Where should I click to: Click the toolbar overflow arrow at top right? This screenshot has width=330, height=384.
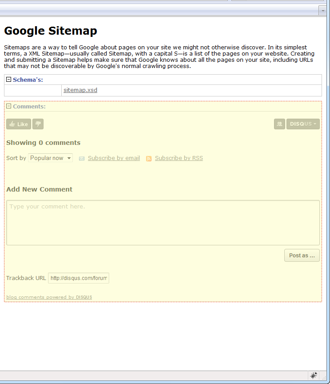coord(322,11)
